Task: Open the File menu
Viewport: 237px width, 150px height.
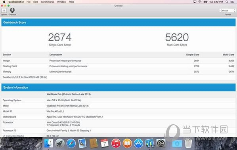Action: (29, 2)
